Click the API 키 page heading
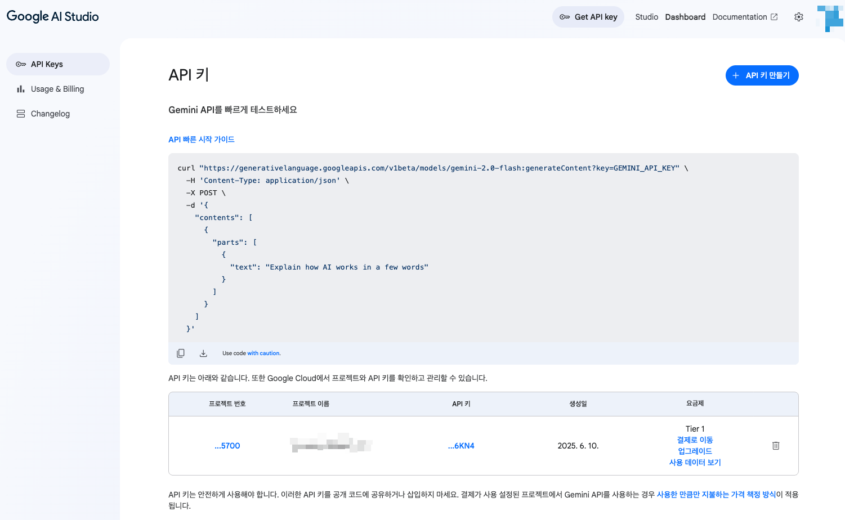Screen dimensions: 845x520 (x=189, y=75)
